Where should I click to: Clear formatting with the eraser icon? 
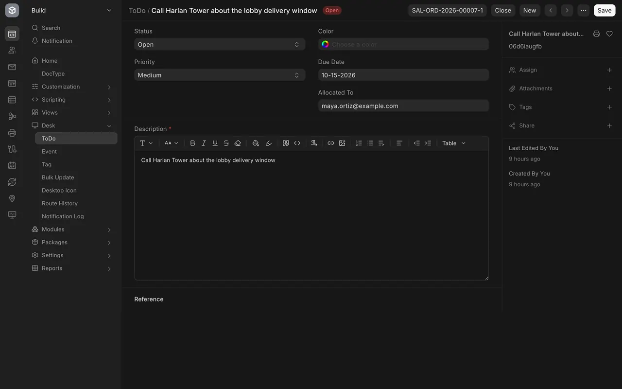pyautogui.click(x=238, y=143)
